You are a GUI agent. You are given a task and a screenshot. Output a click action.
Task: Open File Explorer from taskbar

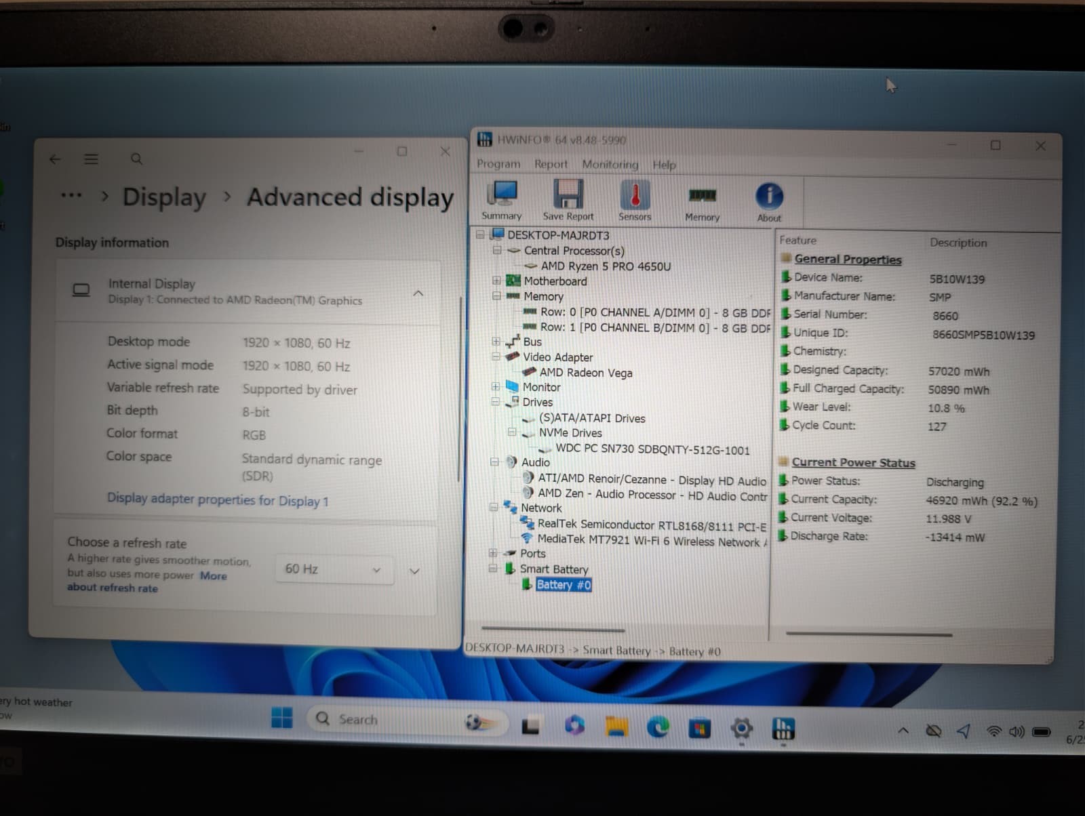[616, 727]
